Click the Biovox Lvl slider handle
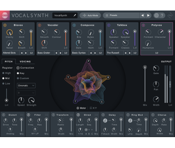This screenshot has width=175, height=148. click(x=31, y=31)
